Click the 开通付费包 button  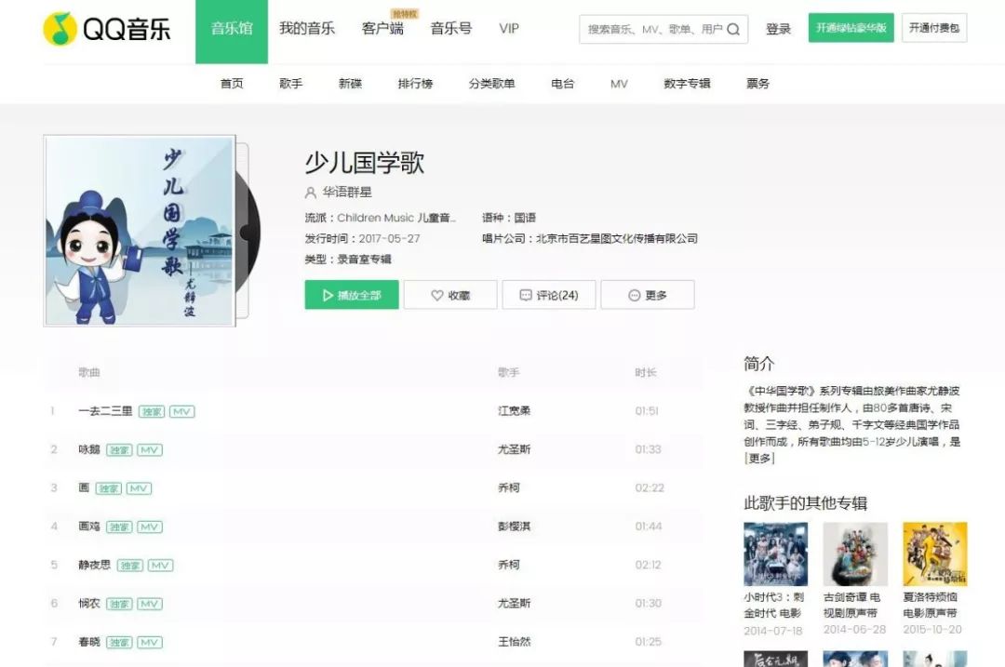click(x=934, y=28)
